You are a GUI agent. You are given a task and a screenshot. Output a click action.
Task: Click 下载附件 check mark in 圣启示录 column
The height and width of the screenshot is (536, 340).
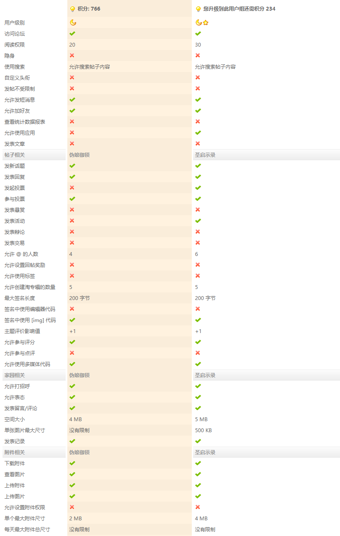click(x=198, y=463)
